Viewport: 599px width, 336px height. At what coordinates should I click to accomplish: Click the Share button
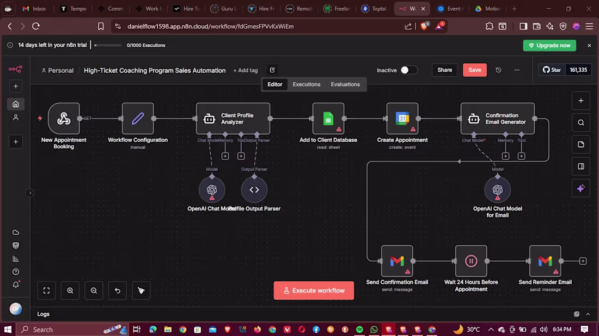[x=445, y=70]
